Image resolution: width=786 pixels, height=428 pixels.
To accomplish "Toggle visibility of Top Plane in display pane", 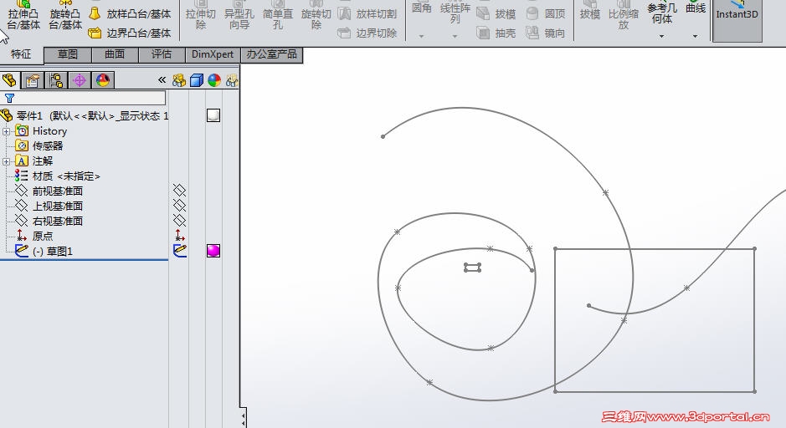I will coord(179,206).
